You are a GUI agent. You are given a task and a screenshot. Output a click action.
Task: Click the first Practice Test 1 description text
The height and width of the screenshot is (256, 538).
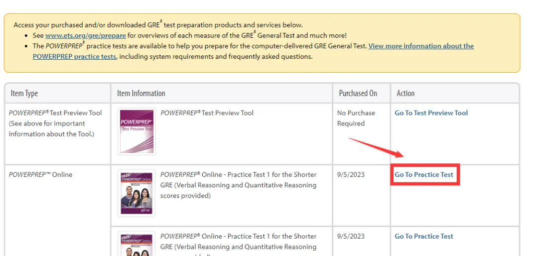click(238, 185)
